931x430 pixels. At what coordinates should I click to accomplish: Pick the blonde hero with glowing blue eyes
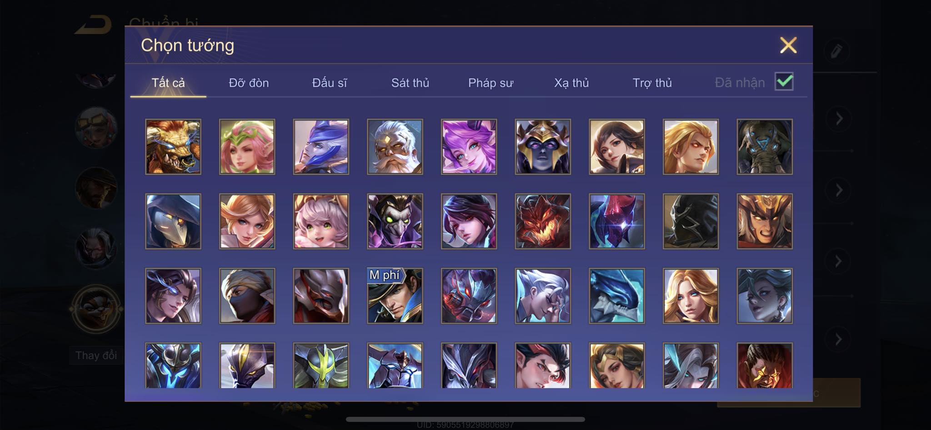tap(691, 296)
